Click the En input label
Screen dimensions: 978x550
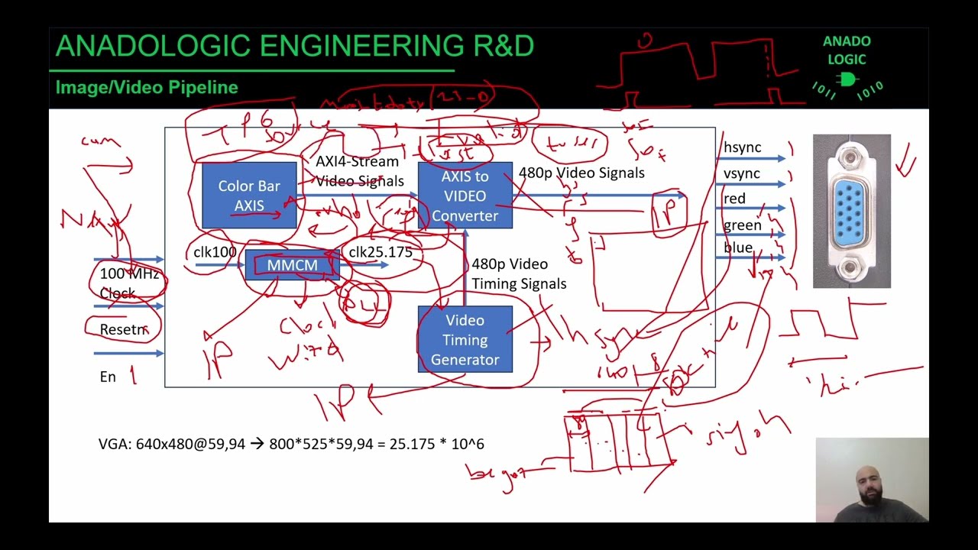(x=108, y=377)
